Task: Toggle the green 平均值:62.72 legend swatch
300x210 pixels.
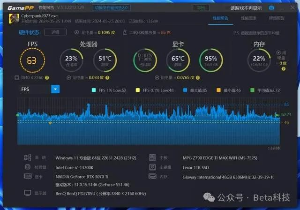Action: [x=252, y=90]
